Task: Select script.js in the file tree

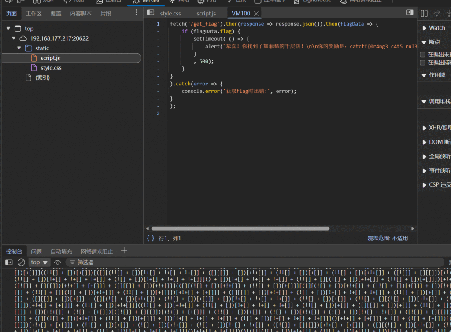Action: (50, 58)
